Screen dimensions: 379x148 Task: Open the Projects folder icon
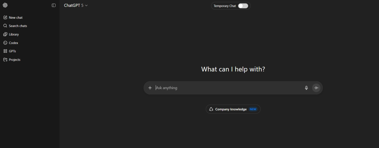[5, 60]
